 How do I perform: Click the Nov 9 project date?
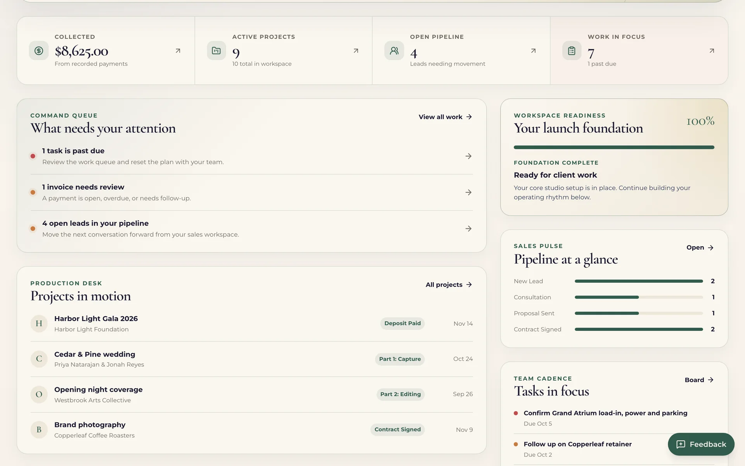click(x=464, y=430)
